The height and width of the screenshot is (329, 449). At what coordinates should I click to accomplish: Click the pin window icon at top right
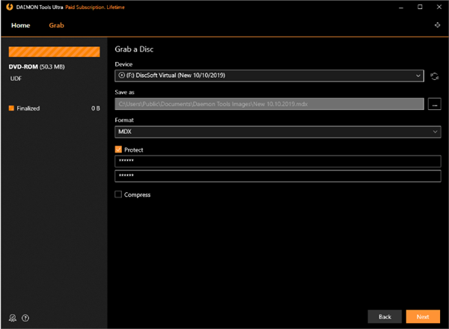(x=437, y=25)
